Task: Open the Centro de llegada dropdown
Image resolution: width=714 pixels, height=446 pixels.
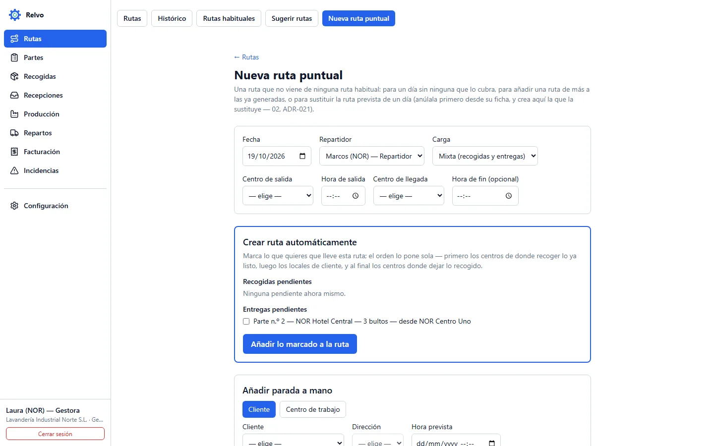Action: point(409,196)
